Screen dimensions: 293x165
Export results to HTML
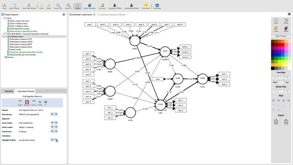click(40, 103)
